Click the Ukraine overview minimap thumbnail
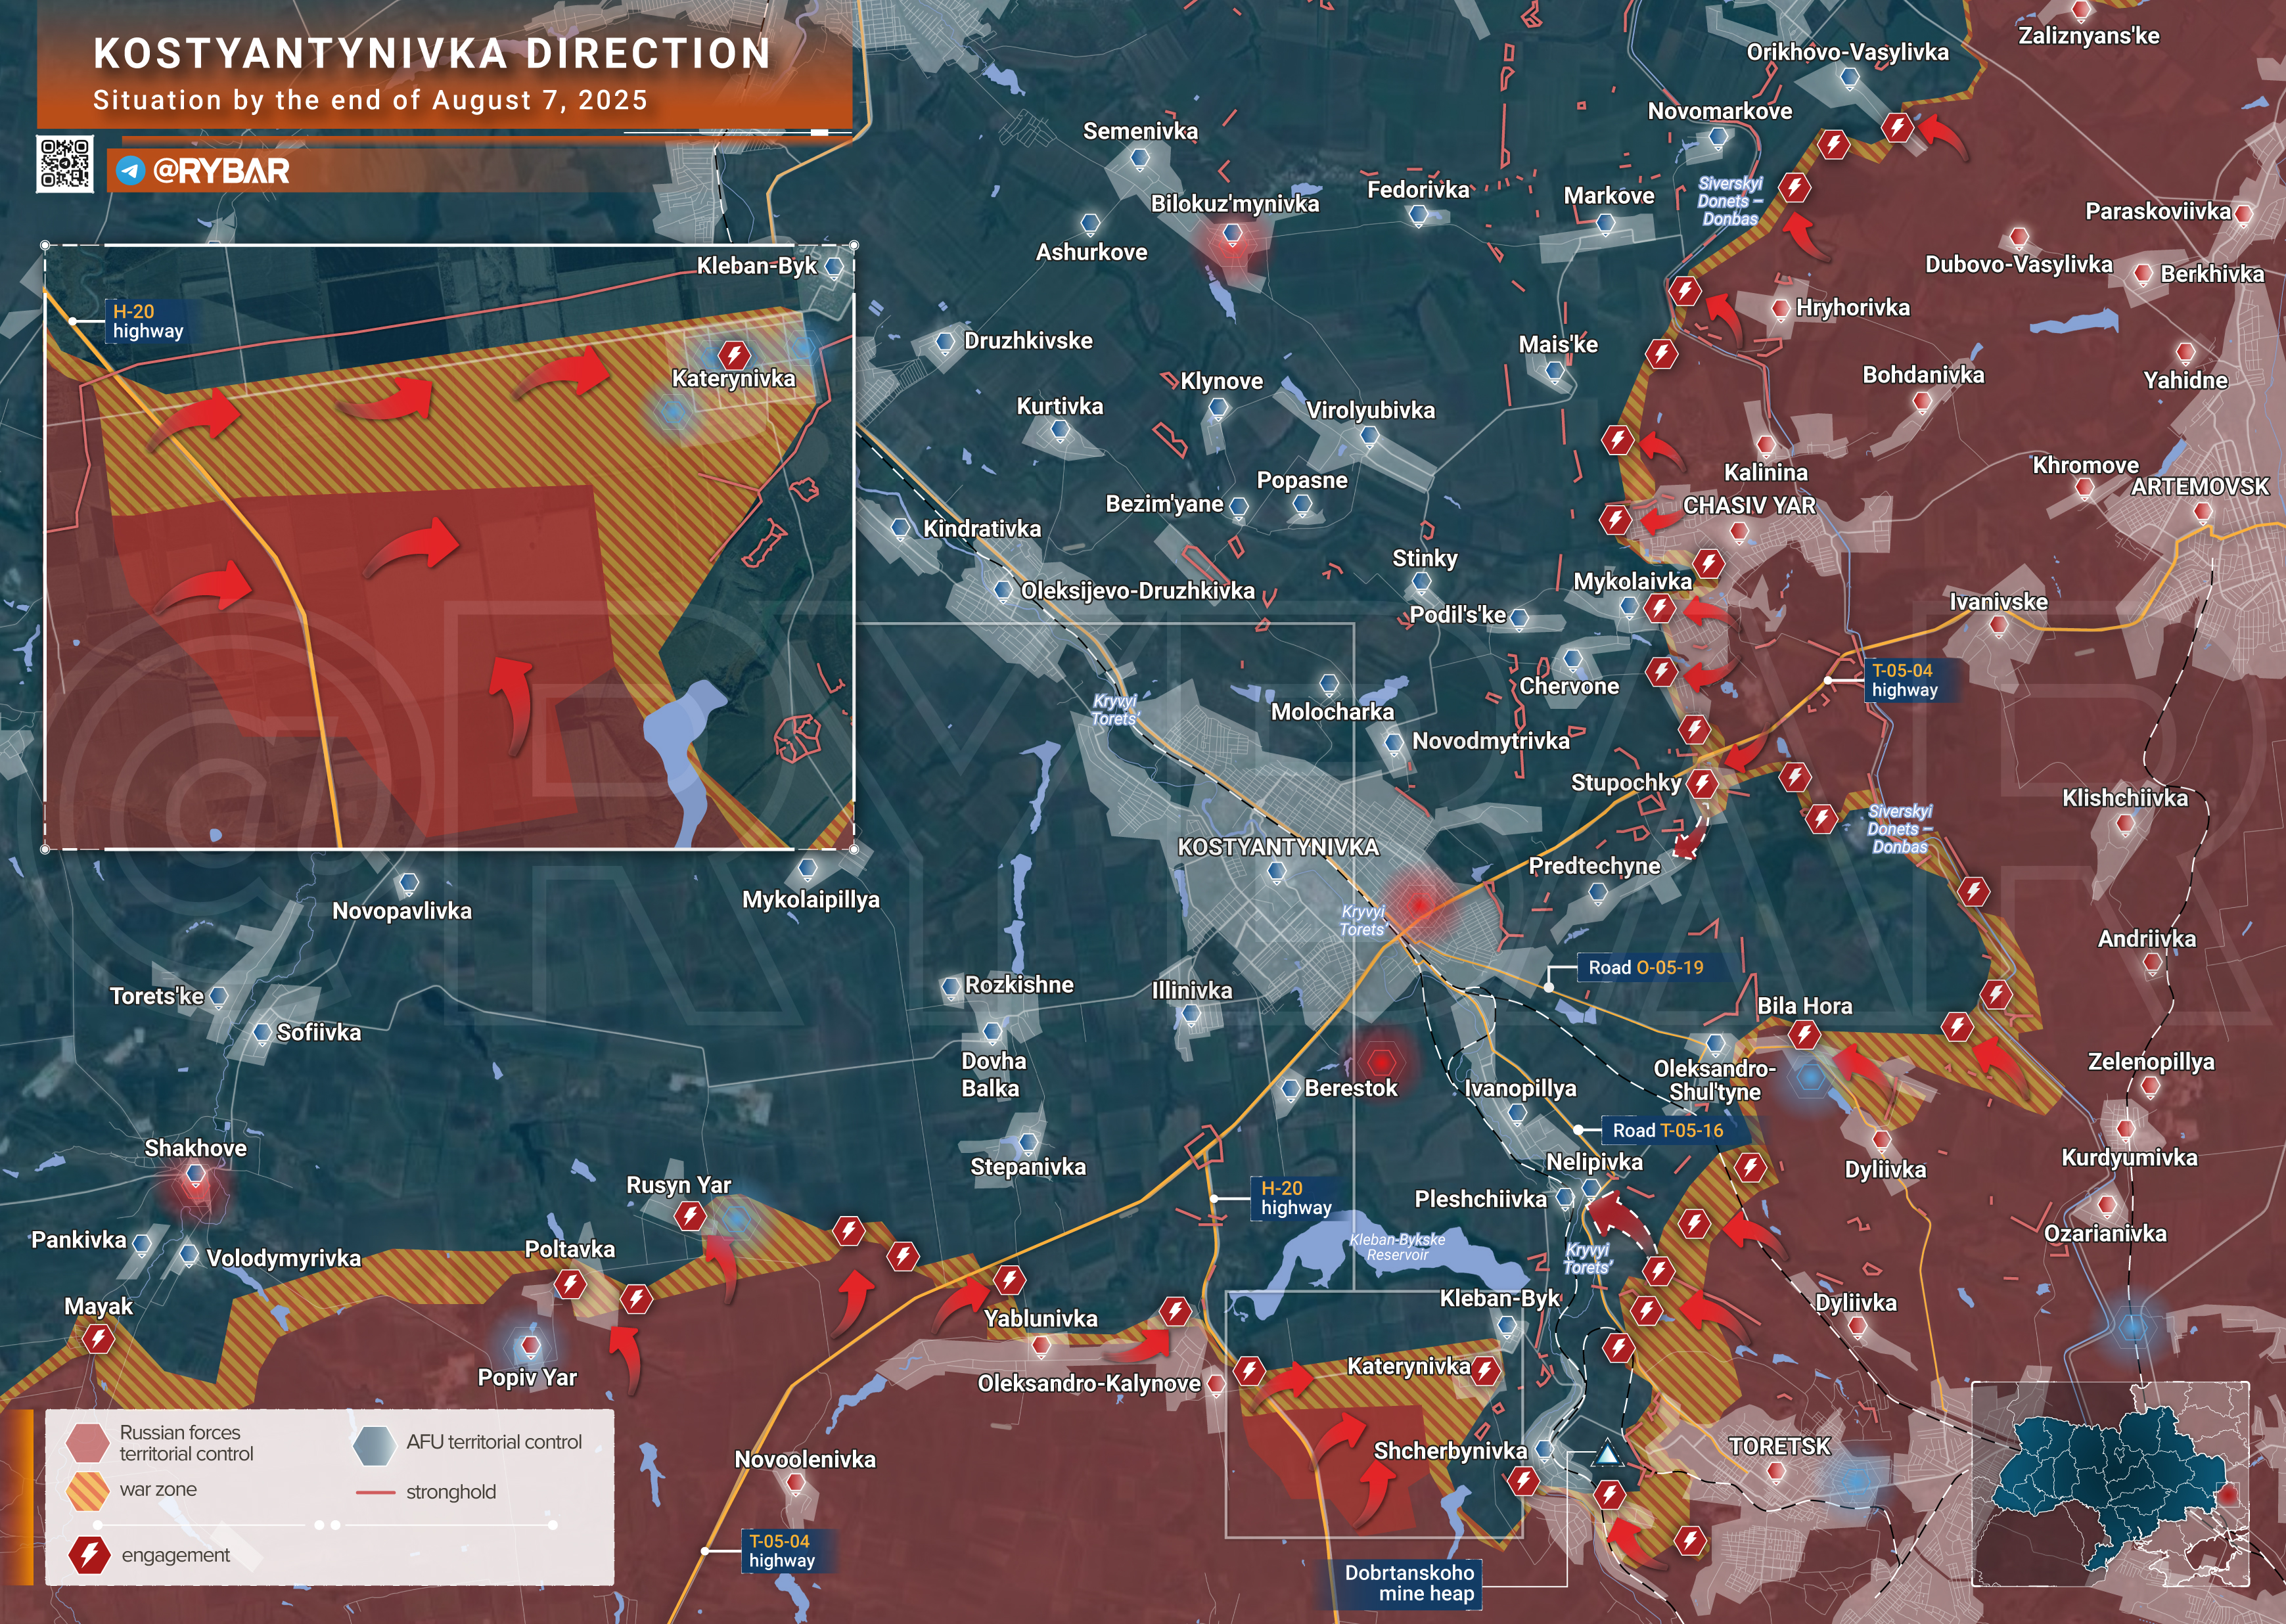This screenshot has height=1624, width=2286. point(2110,1485)
